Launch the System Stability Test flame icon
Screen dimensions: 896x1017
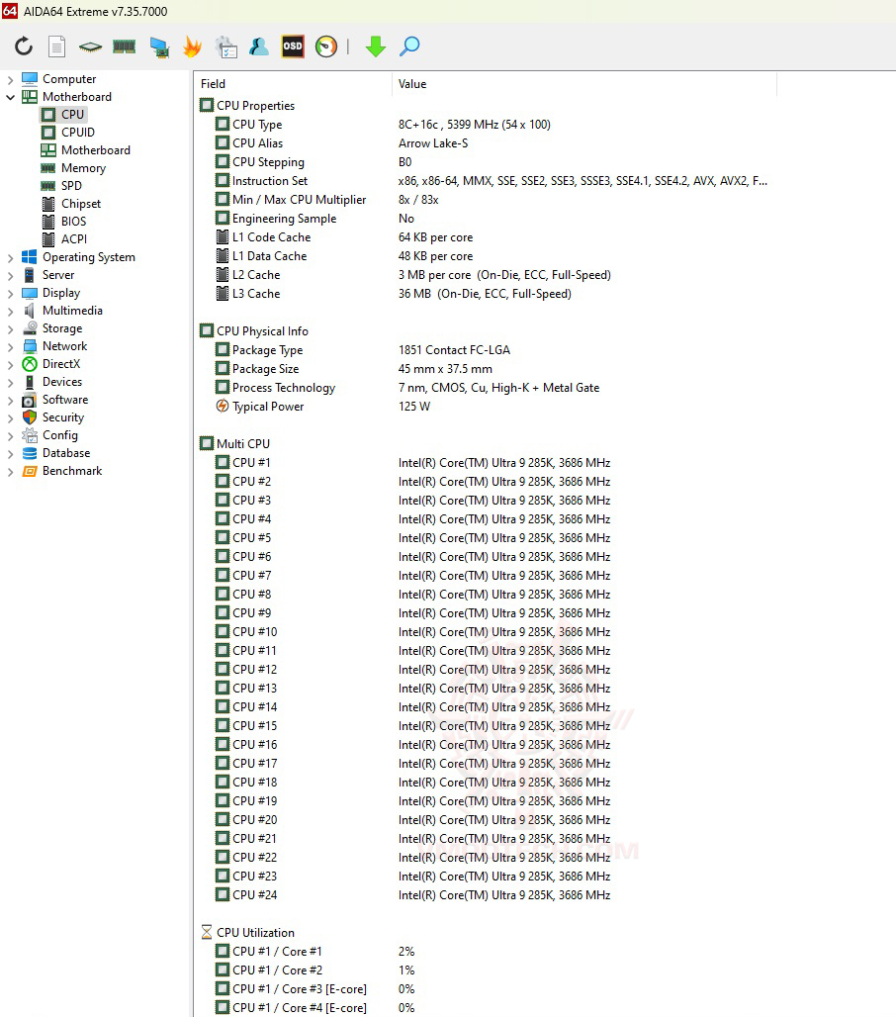click(x=192, y=46)
